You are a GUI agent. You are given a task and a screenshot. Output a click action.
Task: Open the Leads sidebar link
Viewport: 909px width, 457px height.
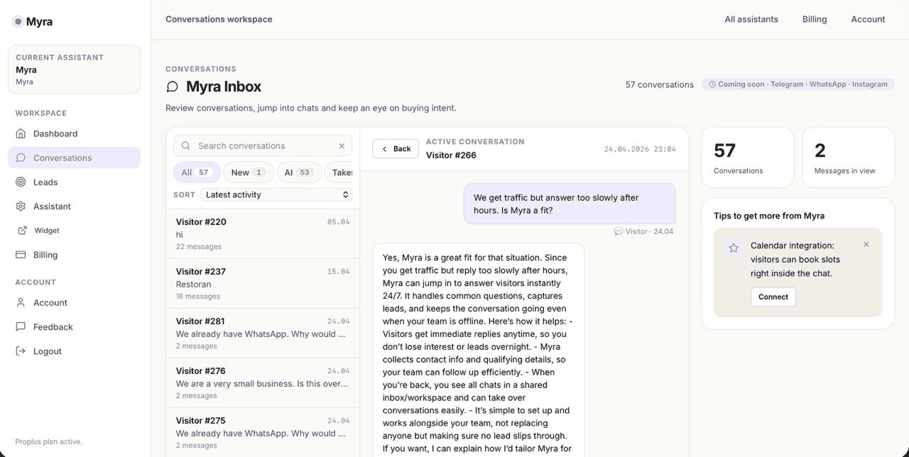[x=75, y=182]
